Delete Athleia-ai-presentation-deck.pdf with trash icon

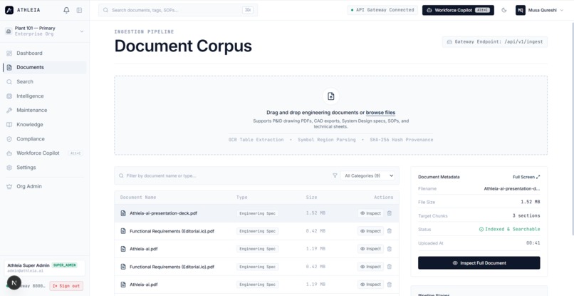(389, 213)
